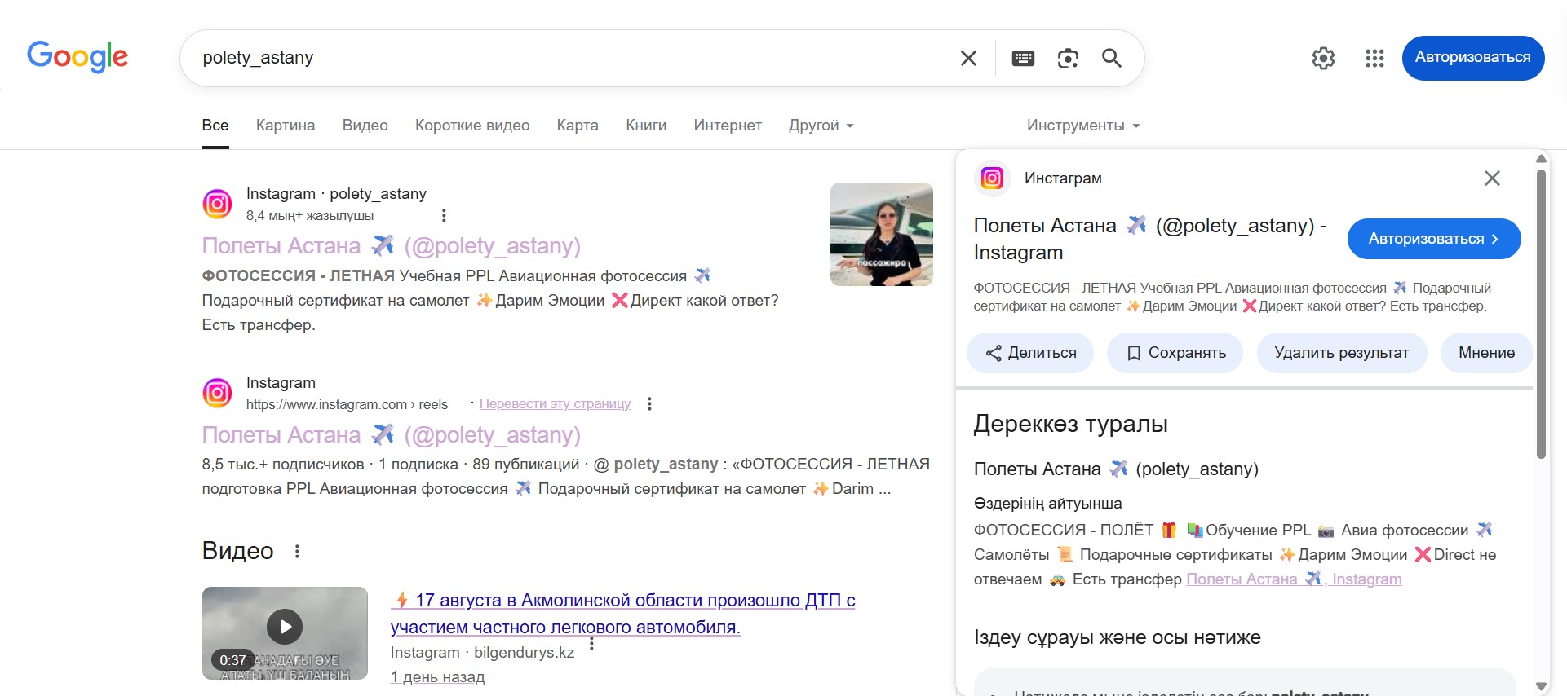Viewport: 1567px width, 696px height.
Task: Open Полеты Астана, Instagram link in side panel
Action: (x=1294, y=579)
